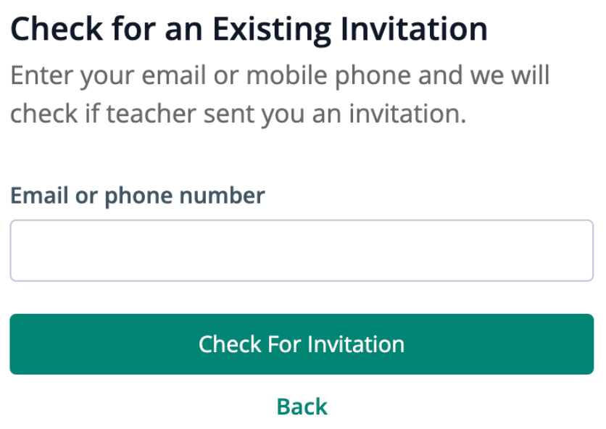Click the instruction text about teacher invitation
The width and height of the screenshot is (606, 429).
[279, 94]
